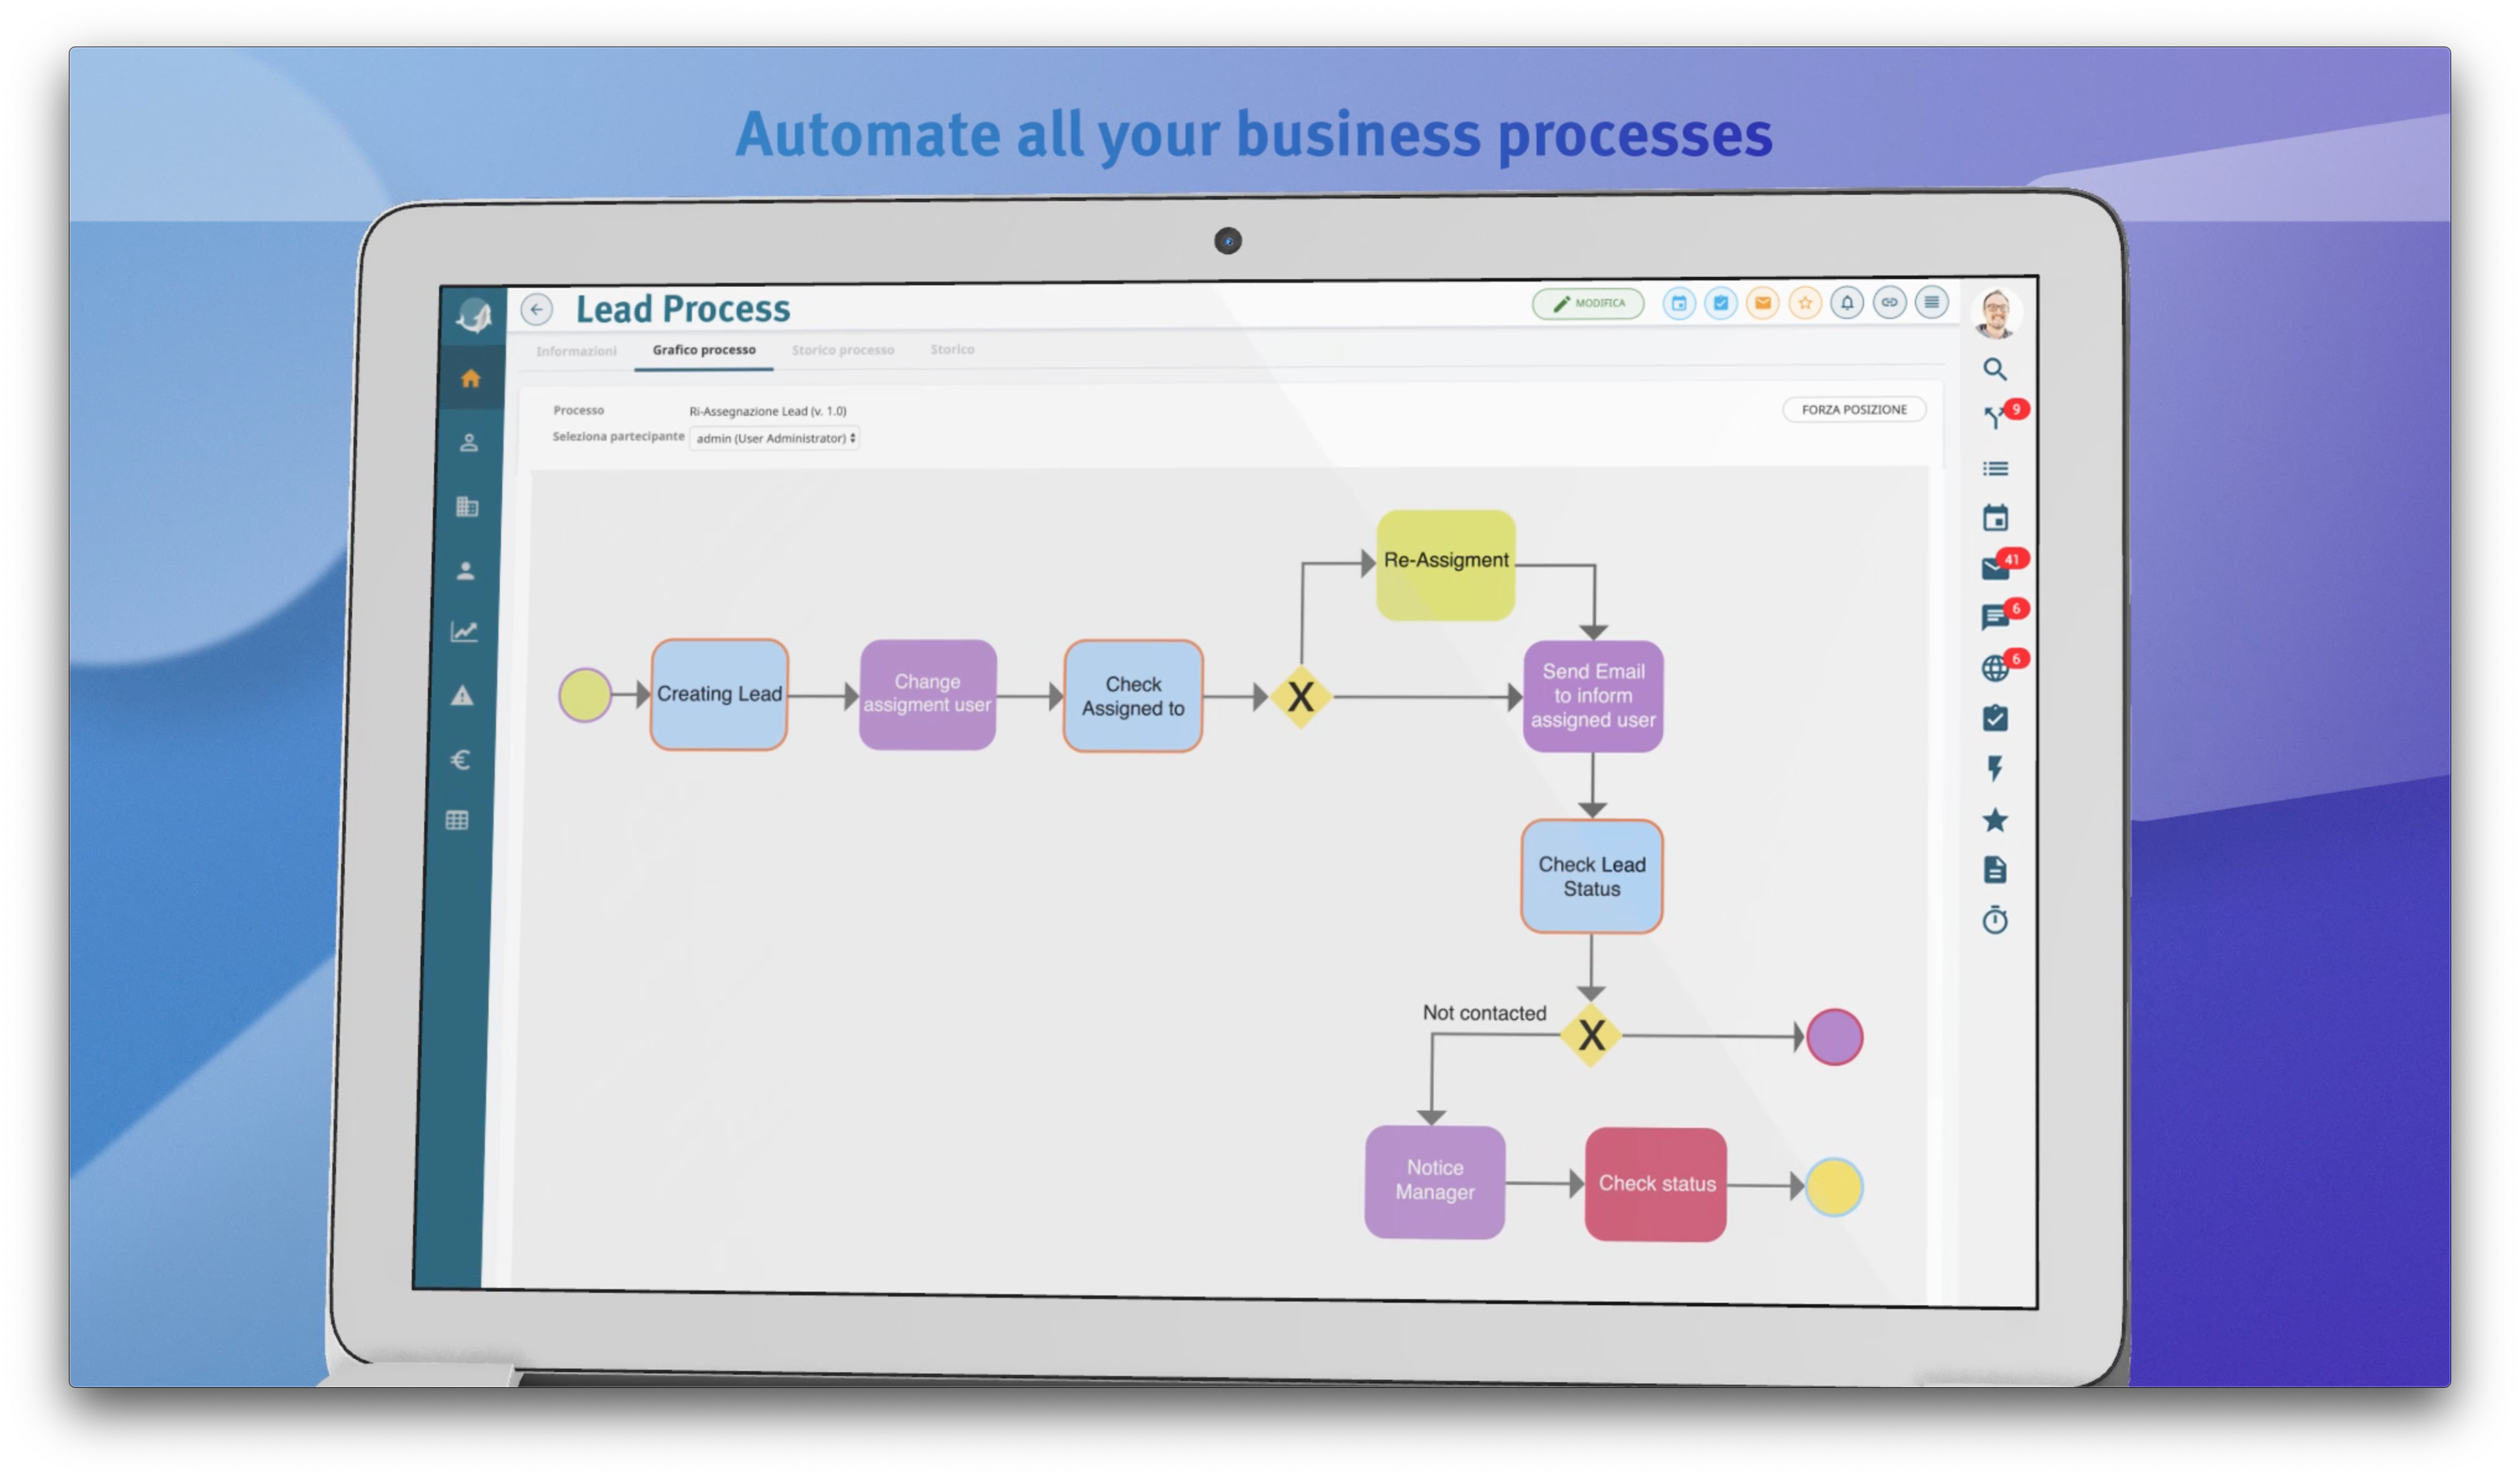Open the Storico tab
The image size is (2520, 1479).
coord(952,349)
